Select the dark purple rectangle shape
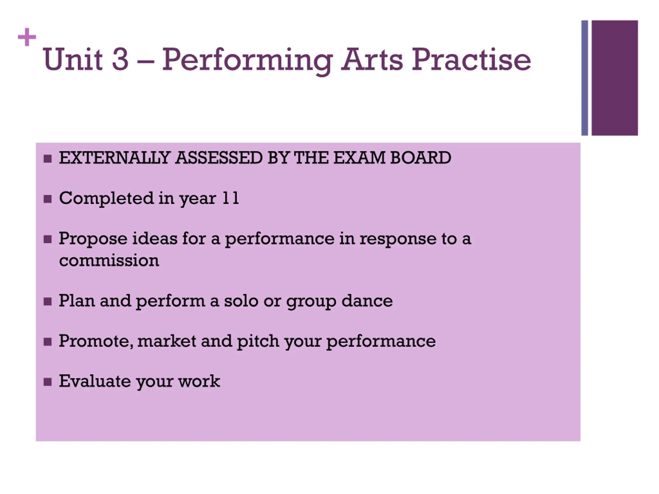This screenshot has height=494, width=659. click(x=615, y=78)
